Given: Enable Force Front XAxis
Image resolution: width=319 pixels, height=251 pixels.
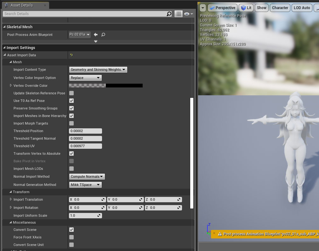Looking at the screenshot, I should (71, 237).
